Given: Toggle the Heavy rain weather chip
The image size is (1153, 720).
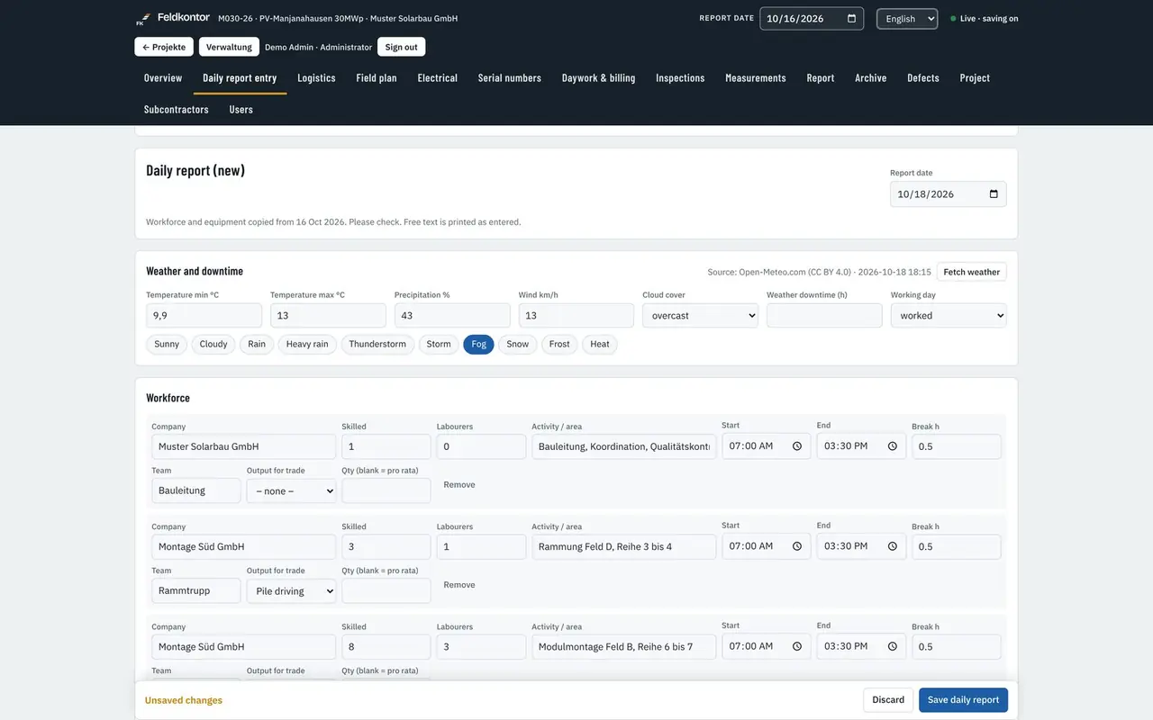Looking at the screenshot, I should click(307, 345).
